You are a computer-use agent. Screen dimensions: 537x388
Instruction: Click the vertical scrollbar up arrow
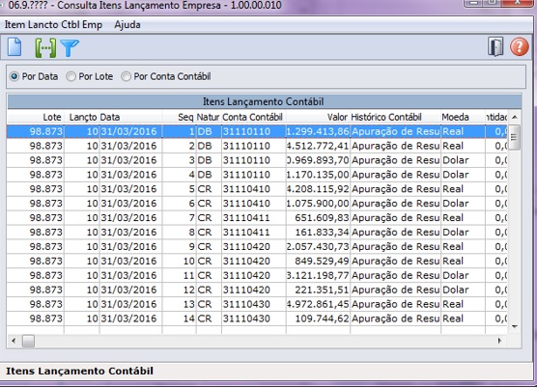tap(515, 118)
